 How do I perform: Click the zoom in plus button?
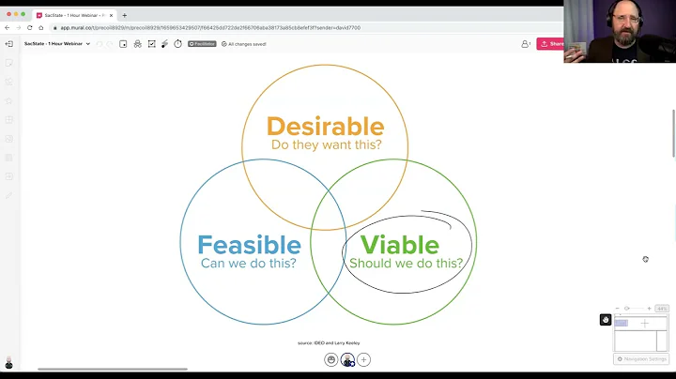[650, 309]
